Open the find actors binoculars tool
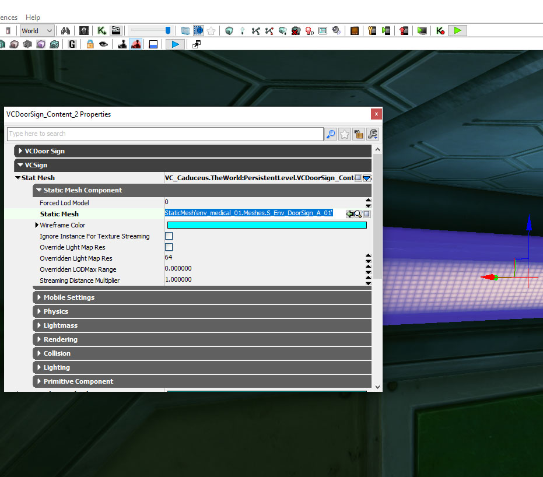The image size is (543, 477). [x=65, y=31]
